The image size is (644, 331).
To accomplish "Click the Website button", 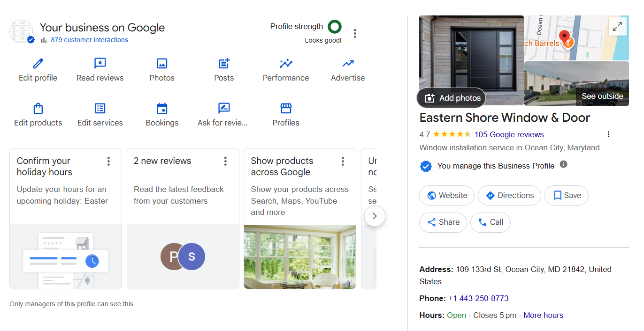I will (x=447, y=195).
